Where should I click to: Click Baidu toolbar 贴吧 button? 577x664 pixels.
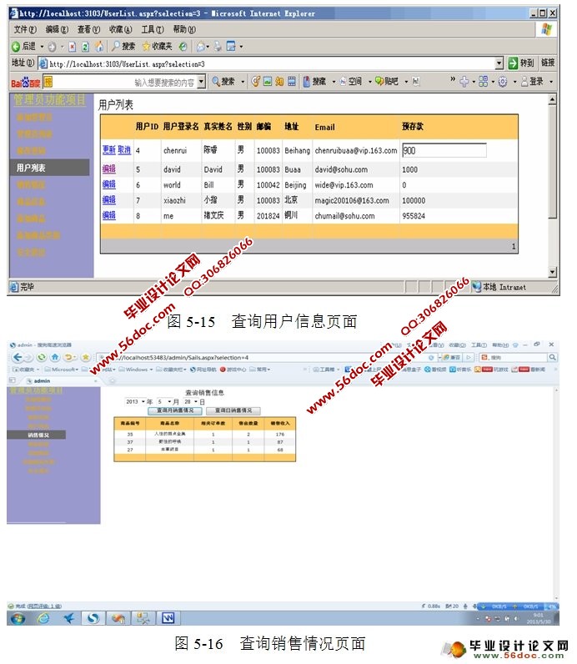click(387, 81)
